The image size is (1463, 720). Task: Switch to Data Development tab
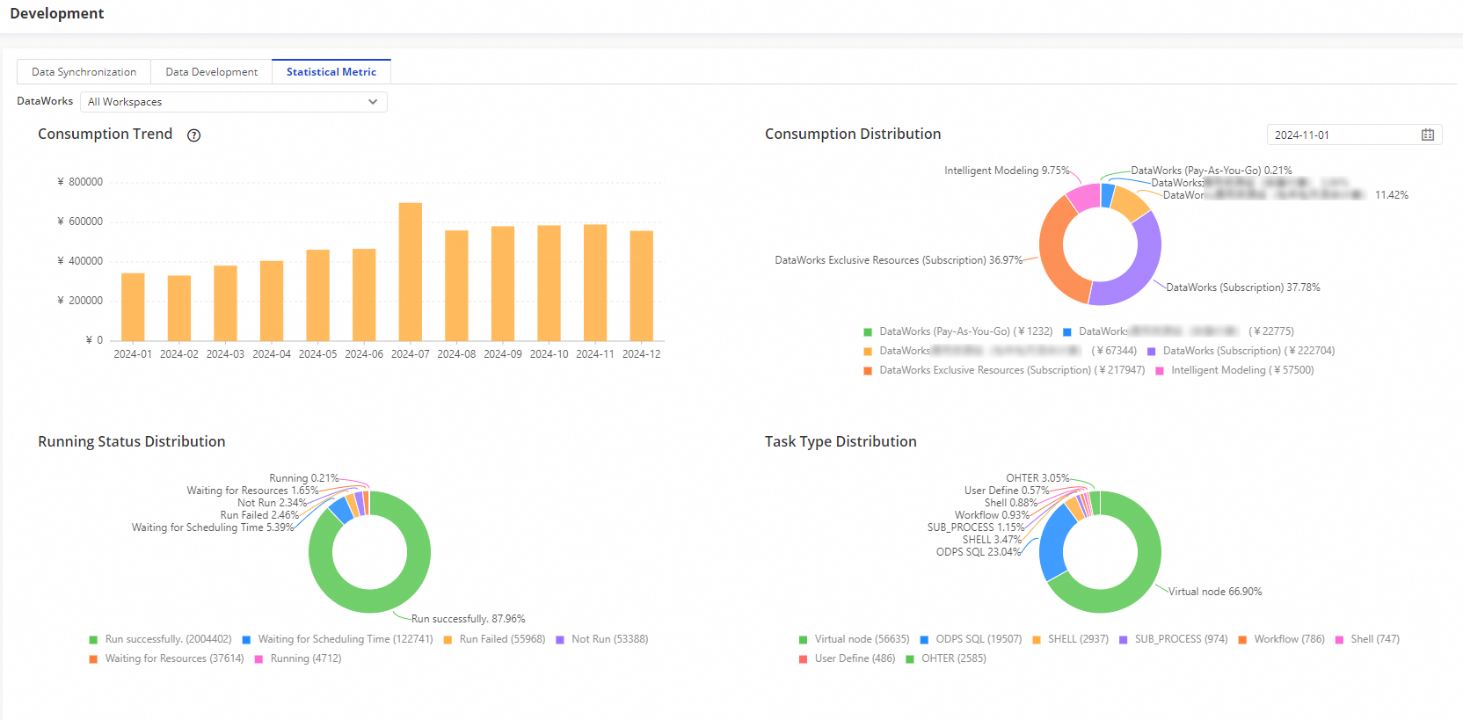click(x=212, y=72)
